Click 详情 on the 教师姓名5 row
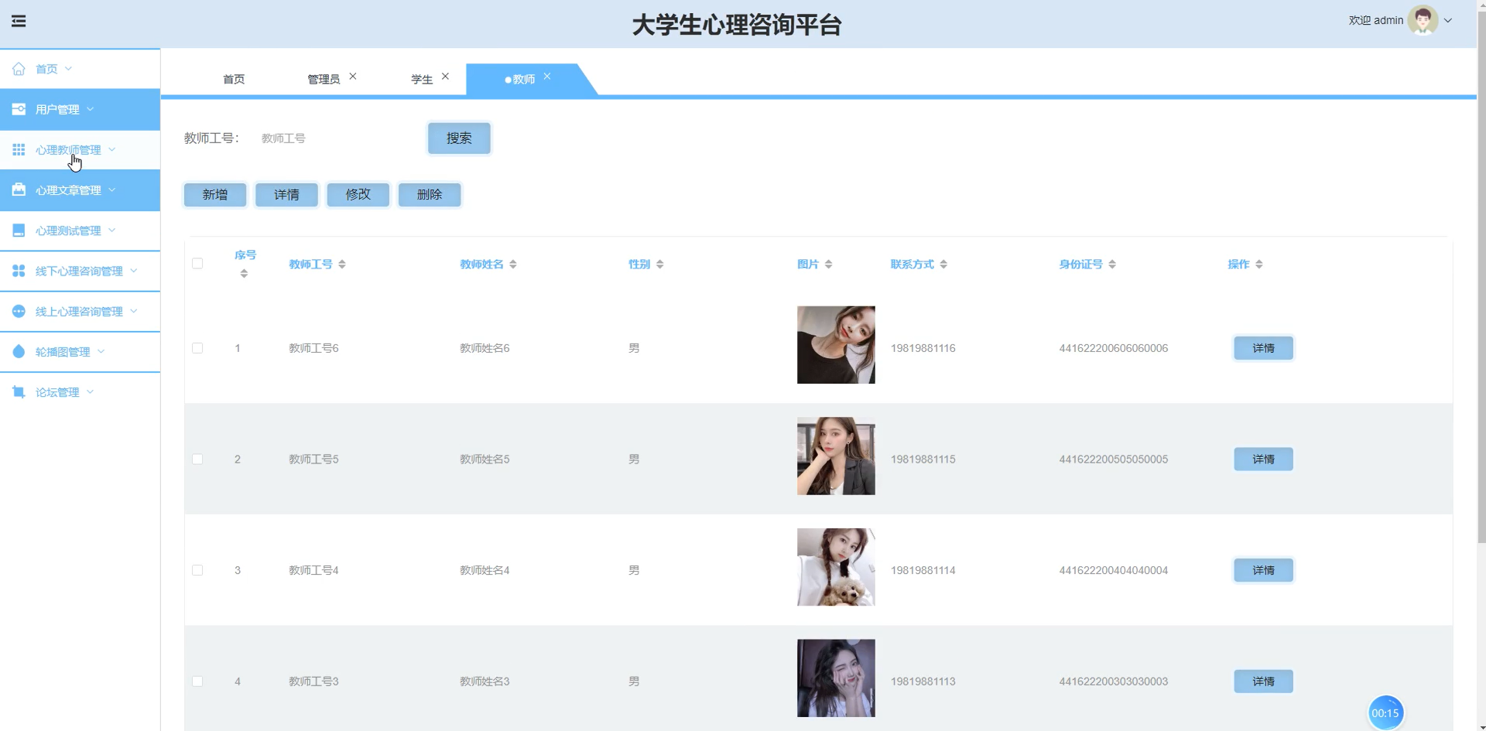The image size is (1486, 731). (1263, 459)
